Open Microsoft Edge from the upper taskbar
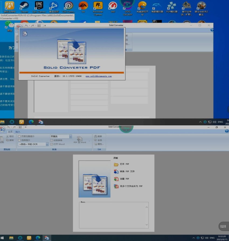 31,122
